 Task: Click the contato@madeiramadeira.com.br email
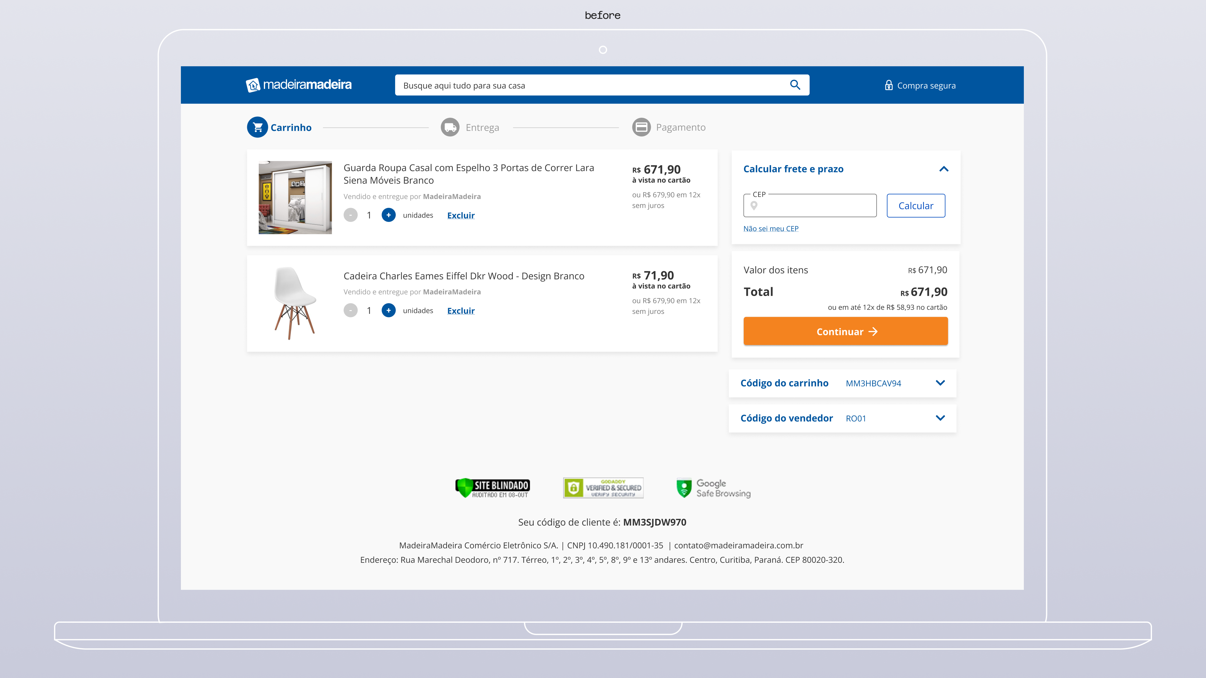pos(738,545)
